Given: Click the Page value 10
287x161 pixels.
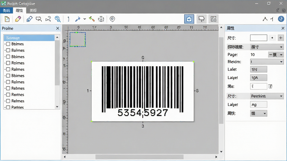Looking at the screenshot, I should [x=253, y=55].
